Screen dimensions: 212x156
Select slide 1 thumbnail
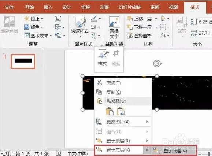(x=23, y=62)
